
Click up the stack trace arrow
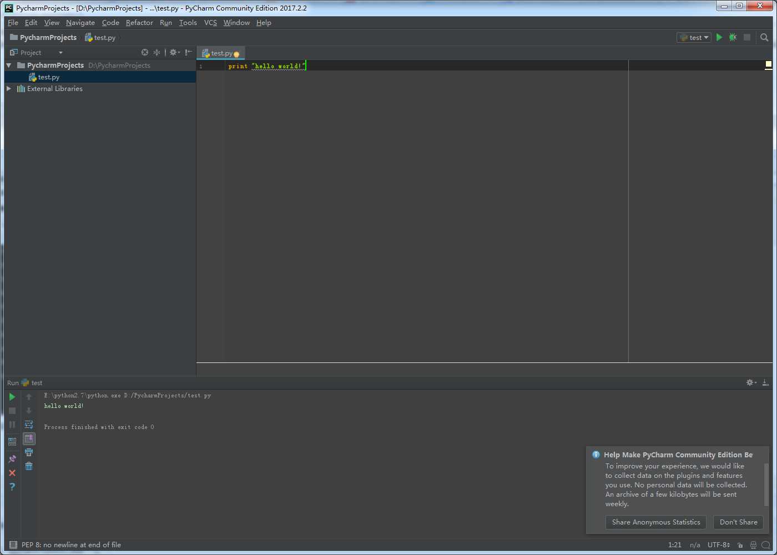[x=29, y=397]
